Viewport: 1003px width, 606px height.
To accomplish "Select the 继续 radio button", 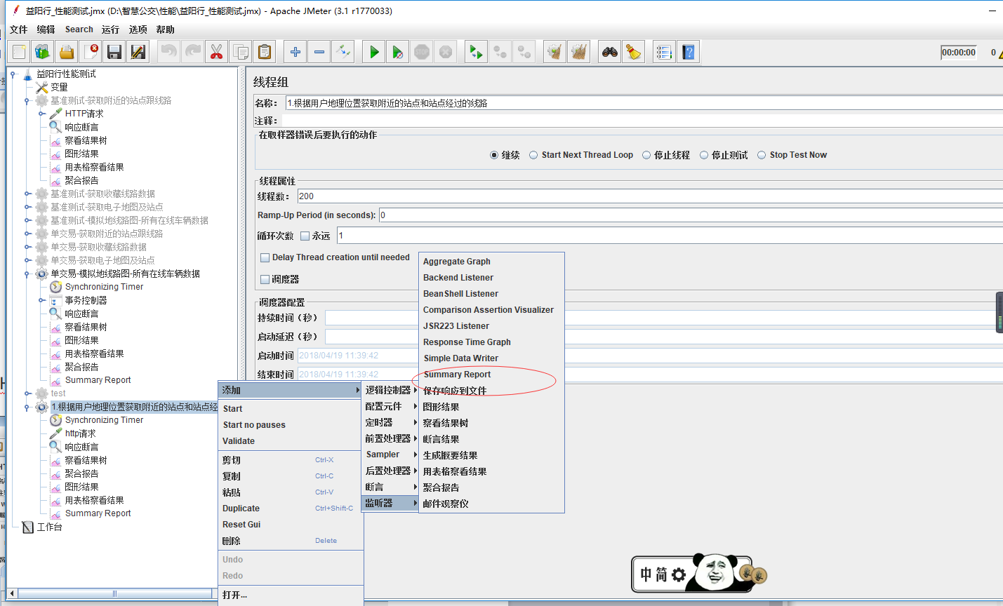I will pyautogui.click(x=494, y=155).
